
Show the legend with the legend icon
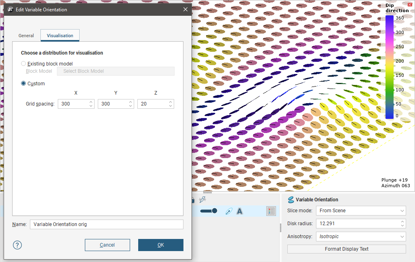[271, 211]
